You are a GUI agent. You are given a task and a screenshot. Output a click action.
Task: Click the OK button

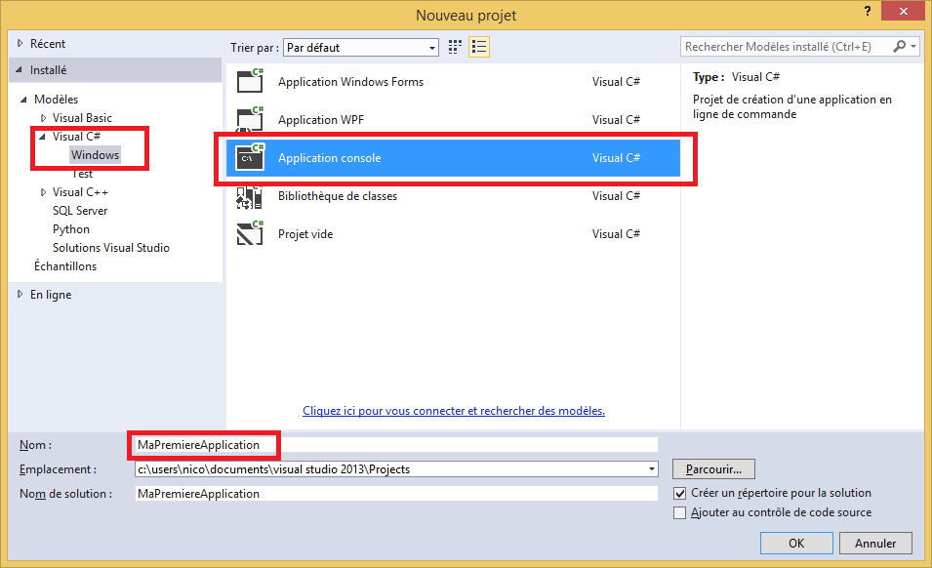[x=796, y=543]
